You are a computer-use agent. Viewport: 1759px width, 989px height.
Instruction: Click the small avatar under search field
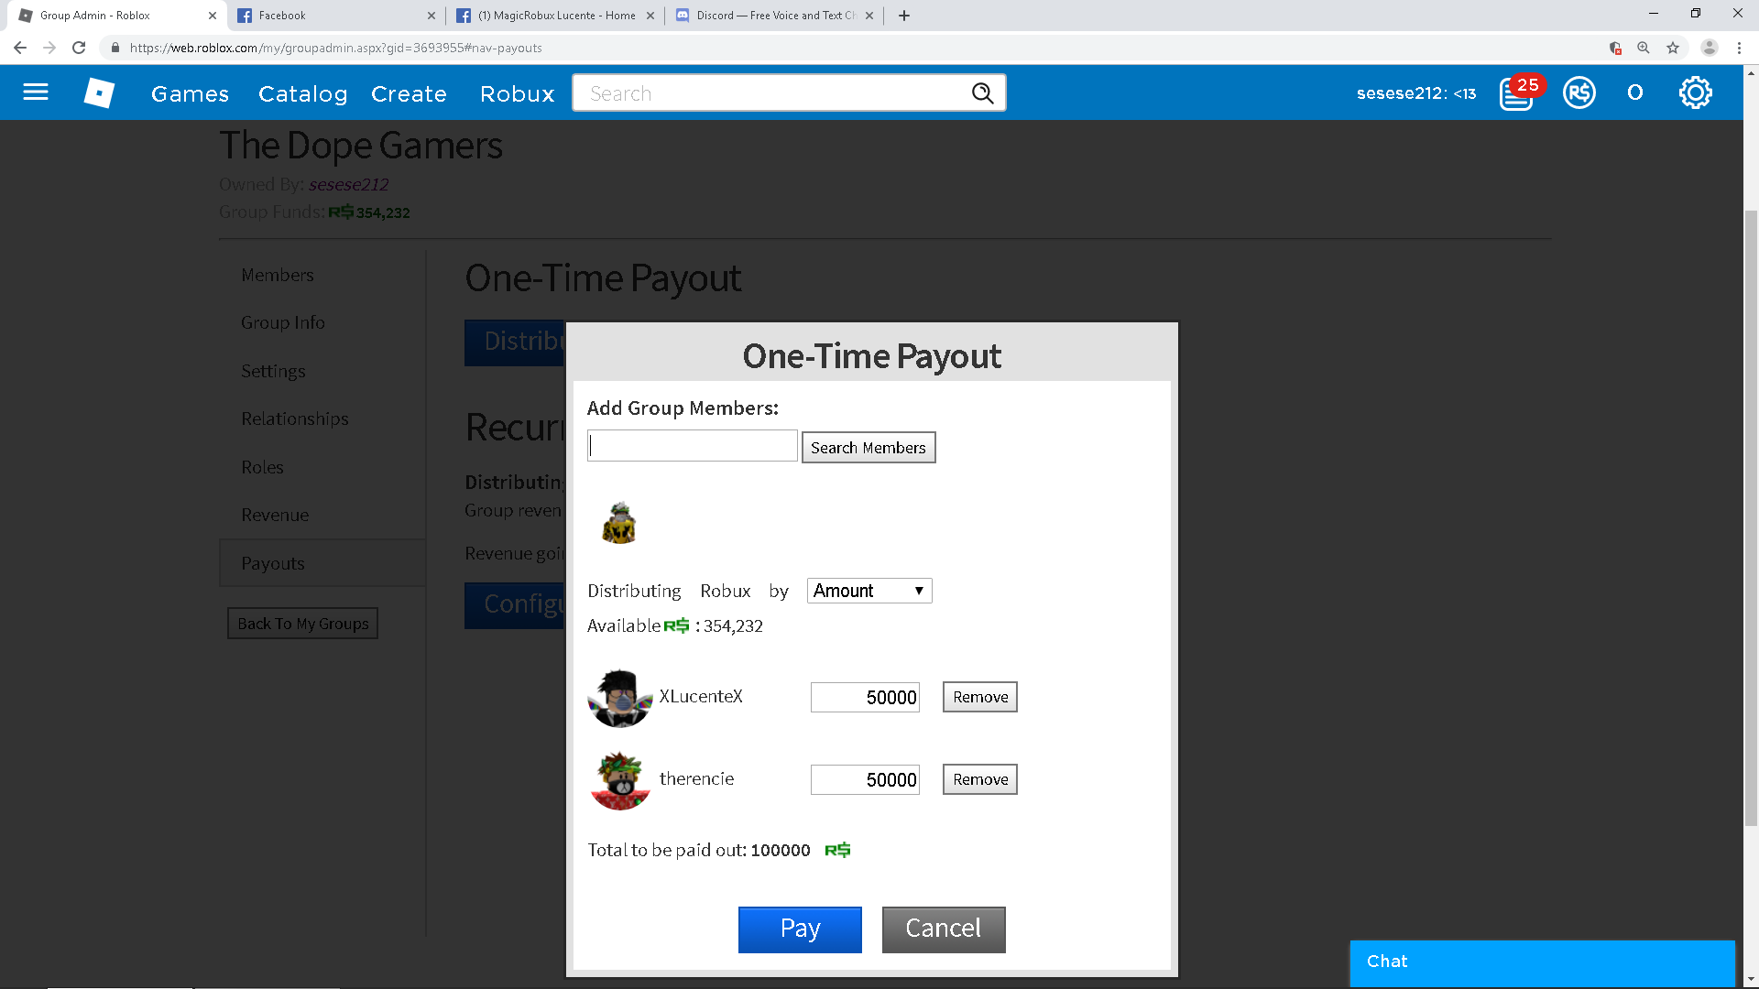click(x=619, y=523)
